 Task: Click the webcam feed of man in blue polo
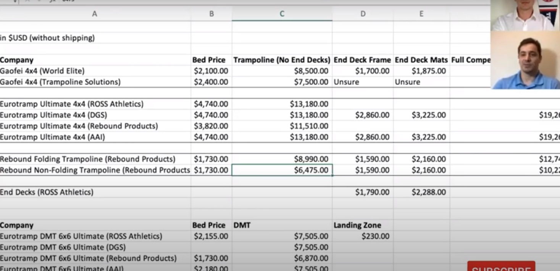[x=525, y=60]
